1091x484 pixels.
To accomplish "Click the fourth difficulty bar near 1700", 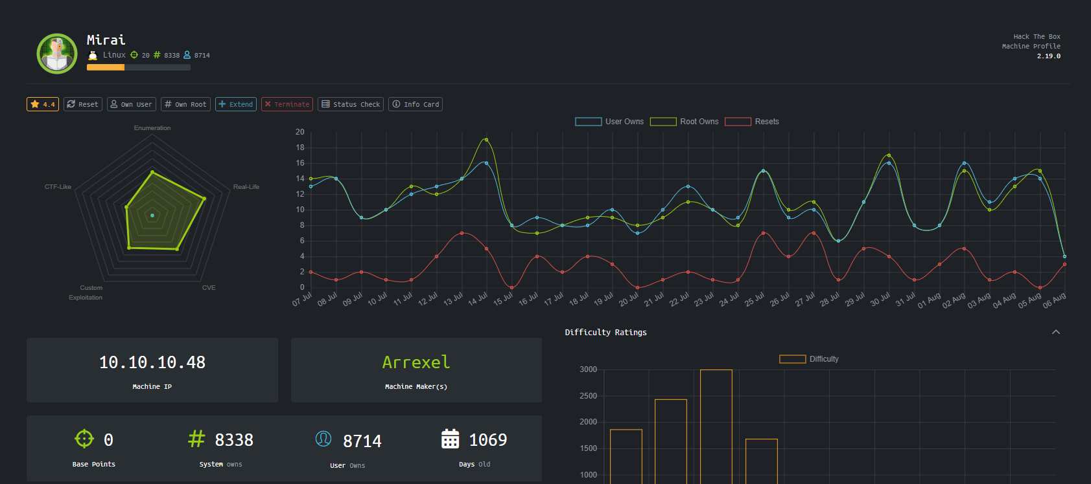I will click(762, 461).
